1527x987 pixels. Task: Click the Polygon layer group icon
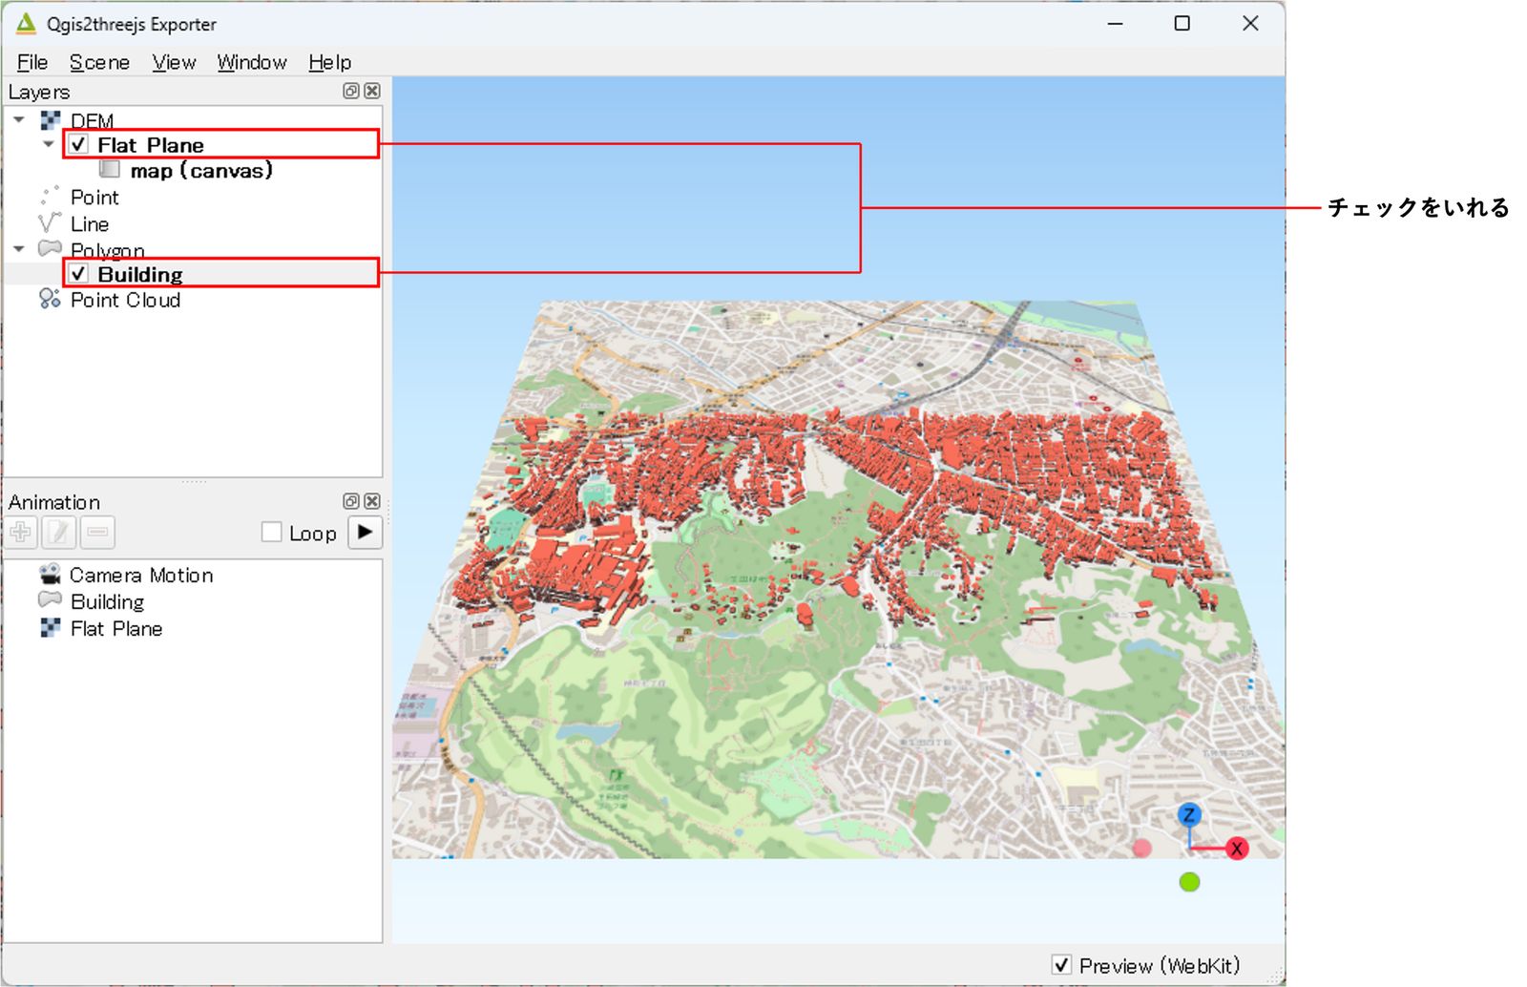50,248
